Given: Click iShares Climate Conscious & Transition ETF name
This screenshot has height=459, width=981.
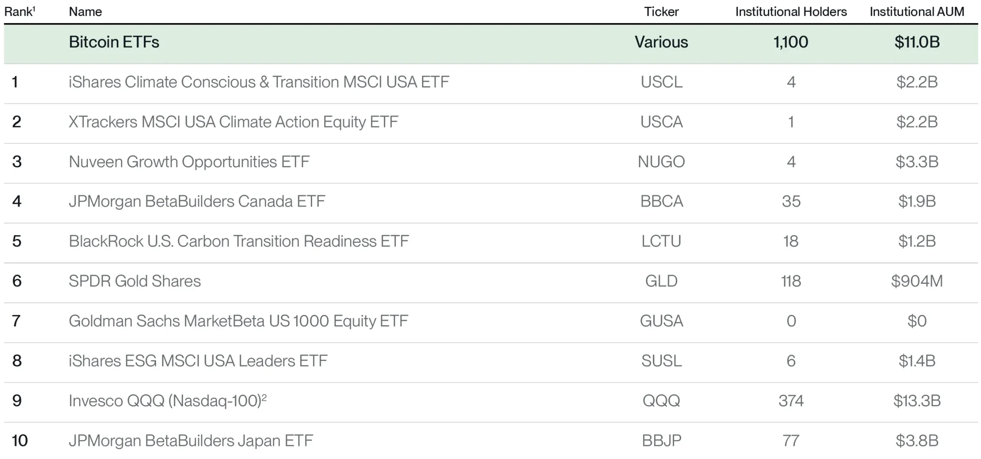Looking at the screenshot, I should (x=258, y=82).
